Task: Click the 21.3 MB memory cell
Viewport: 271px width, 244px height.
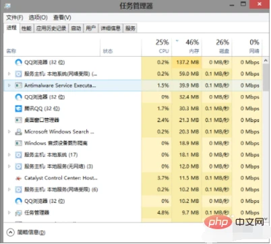Action: click(187, 120)
